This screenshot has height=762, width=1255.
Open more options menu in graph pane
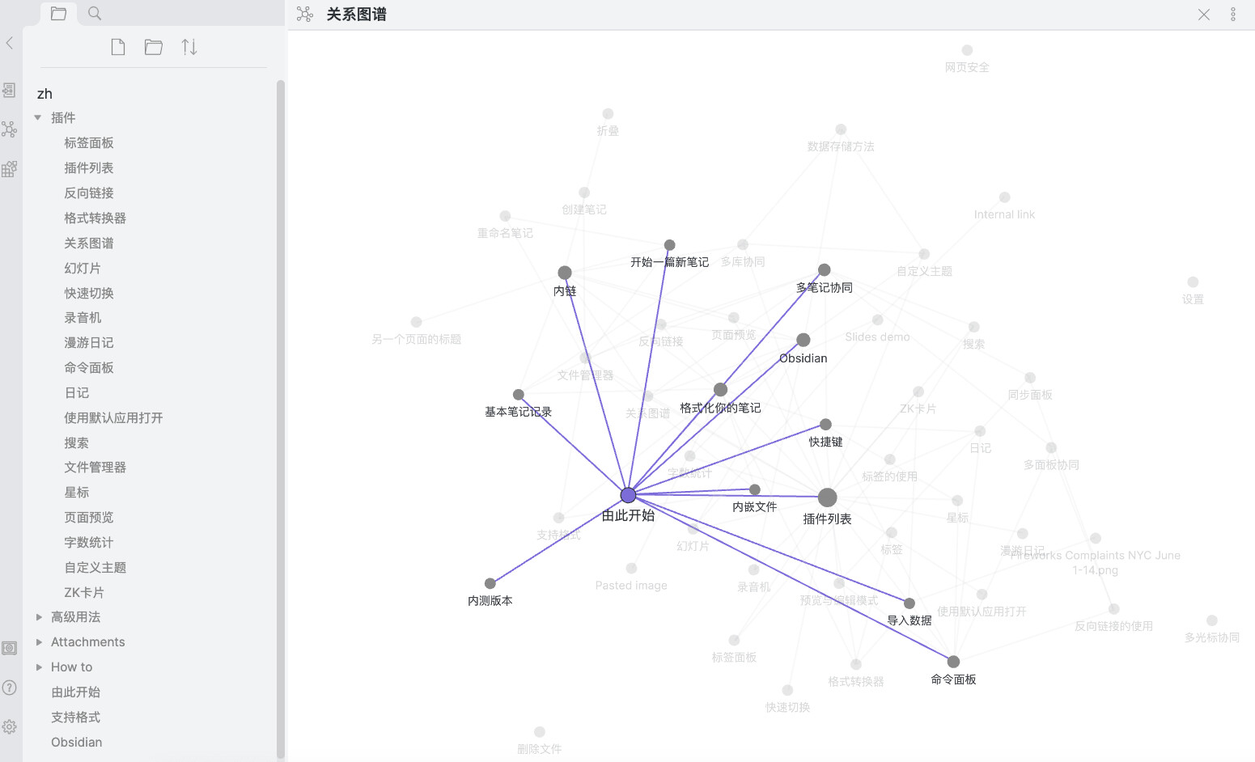click(1233, 14)
